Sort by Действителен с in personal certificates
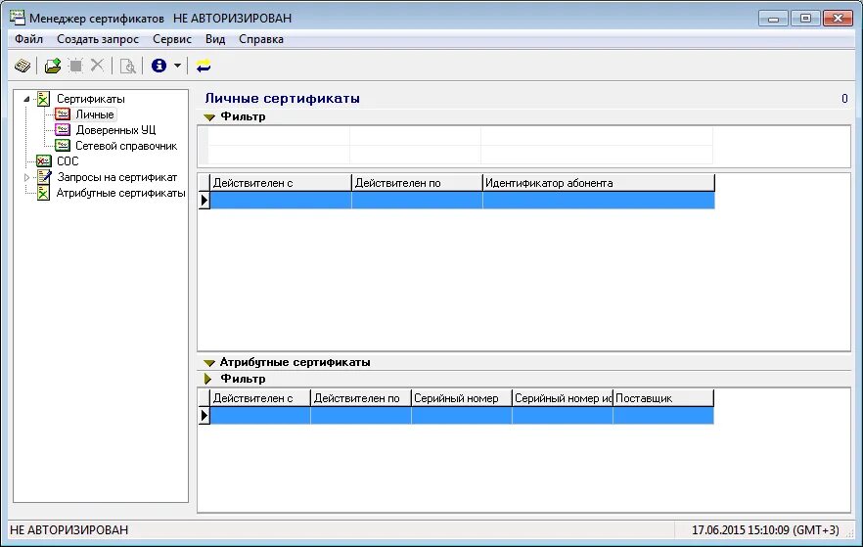This screenshot has height=547, width=863. 280,183
